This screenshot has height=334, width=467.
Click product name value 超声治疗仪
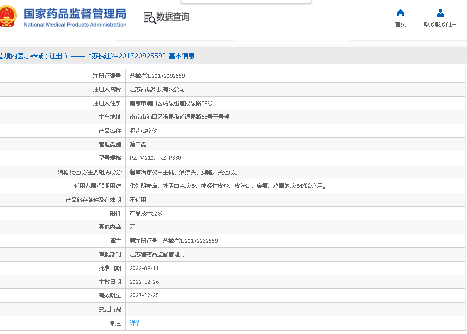tap(143, 131)
